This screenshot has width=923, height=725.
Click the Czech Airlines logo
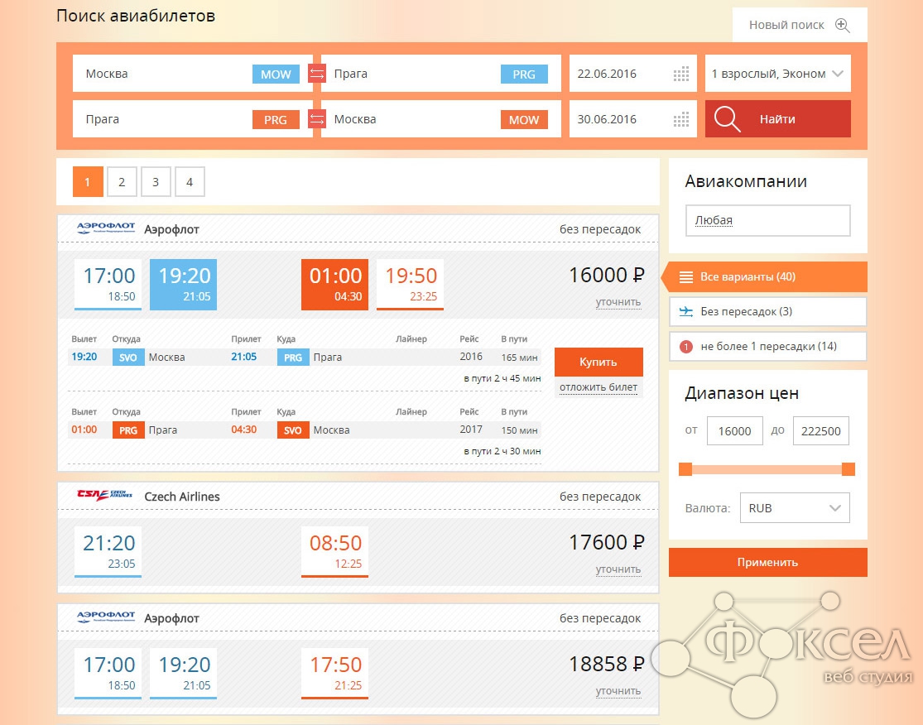[x=104, y=496]
